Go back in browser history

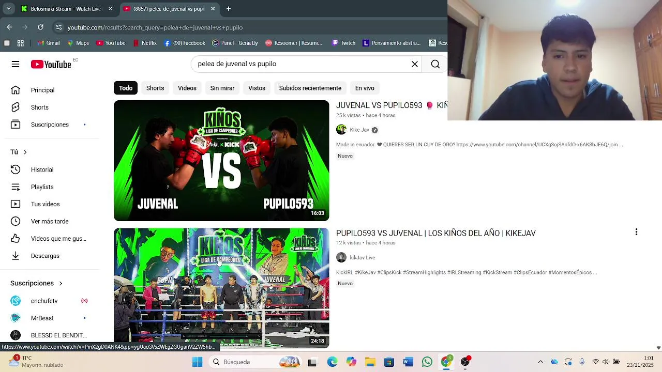tap(9, 27)
